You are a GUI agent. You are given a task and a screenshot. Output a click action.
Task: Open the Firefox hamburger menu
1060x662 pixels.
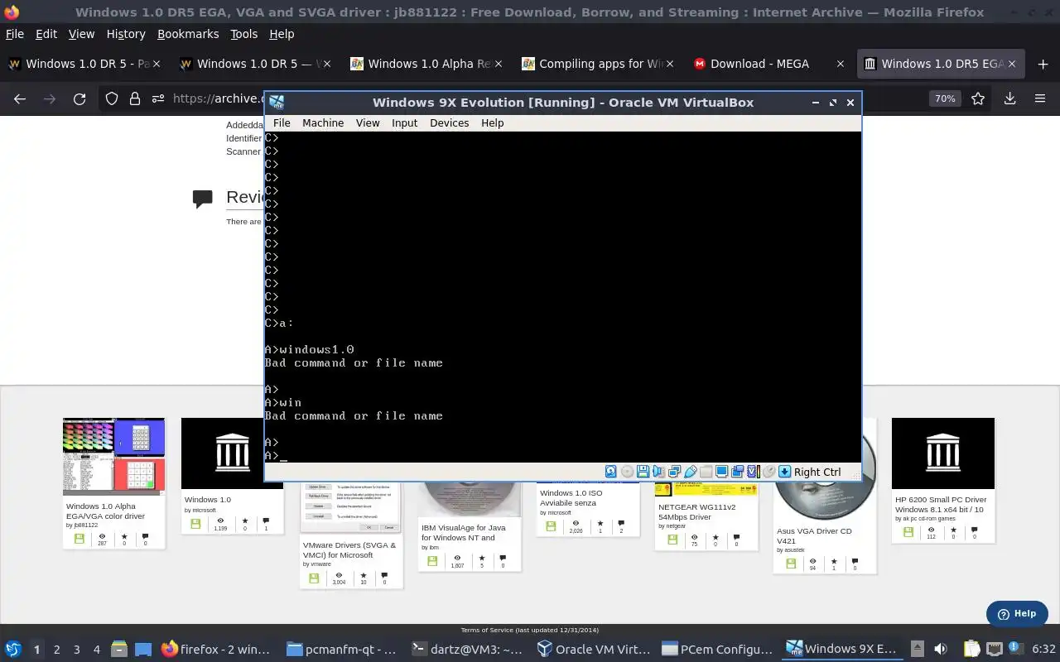coord(1040,98)
